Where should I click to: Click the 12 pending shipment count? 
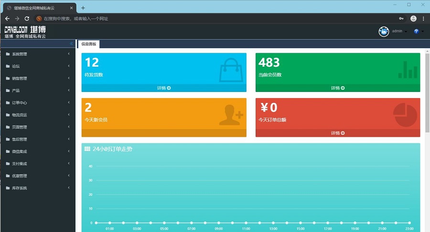tap(92, 63)
